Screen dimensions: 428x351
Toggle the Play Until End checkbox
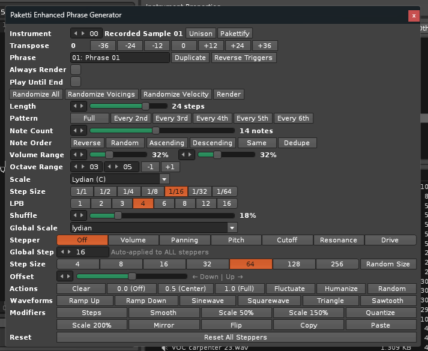(x=76, y=82)
